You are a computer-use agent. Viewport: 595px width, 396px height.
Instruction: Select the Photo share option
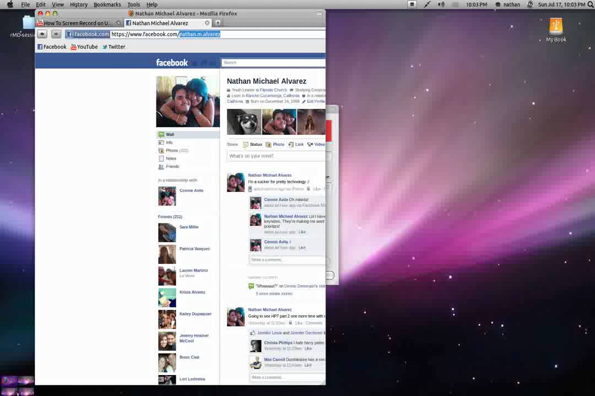pos(275,145)
